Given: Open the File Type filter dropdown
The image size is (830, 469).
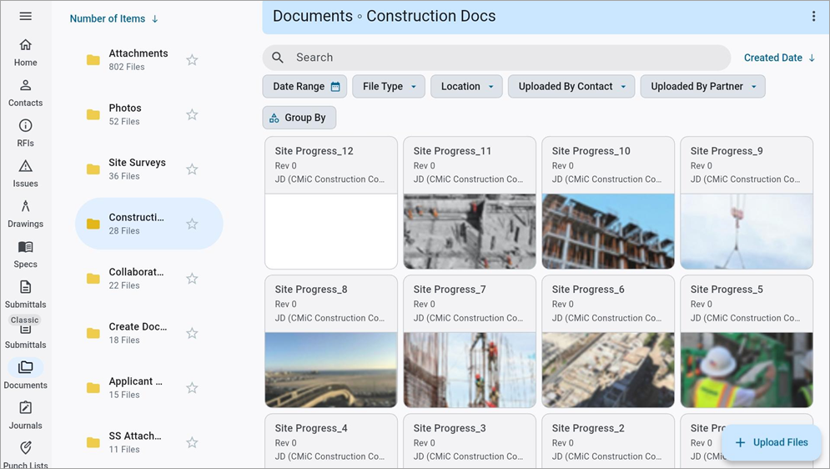Looking at the screenshot, I should tap(389, 86).
